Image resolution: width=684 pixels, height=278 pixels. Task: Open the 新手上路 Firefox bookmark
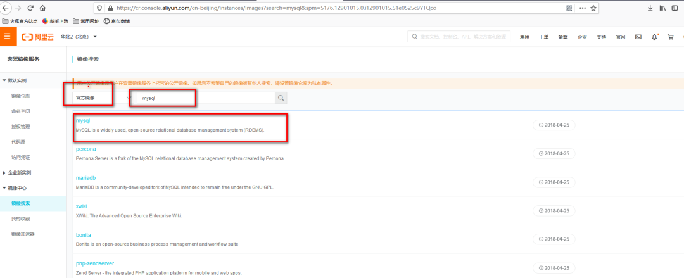click(55, 21)
